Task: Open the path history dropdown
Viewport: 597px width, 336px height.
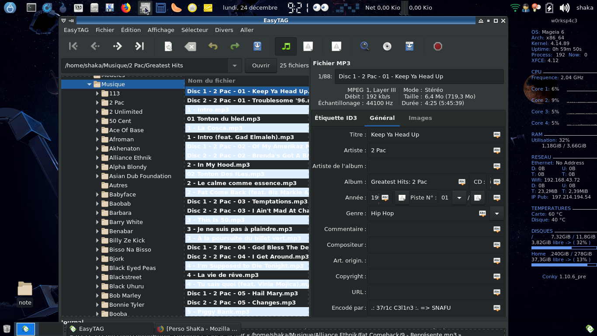Action: pyautogui.click(x=235, y=66)
